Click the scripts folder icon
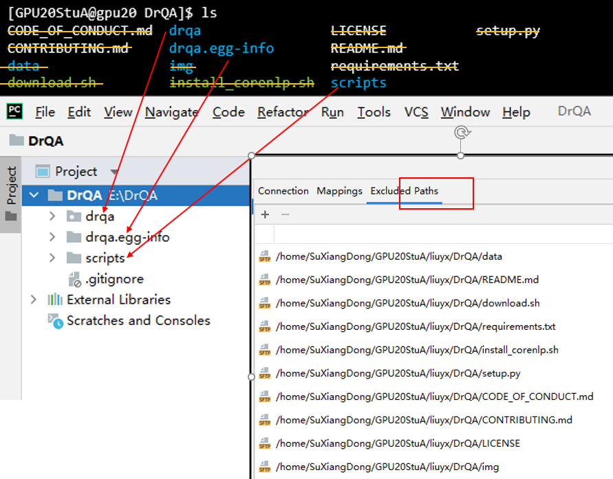Image resolution: width=613 pixels, height=479 pixels. (x=74, y=257)
